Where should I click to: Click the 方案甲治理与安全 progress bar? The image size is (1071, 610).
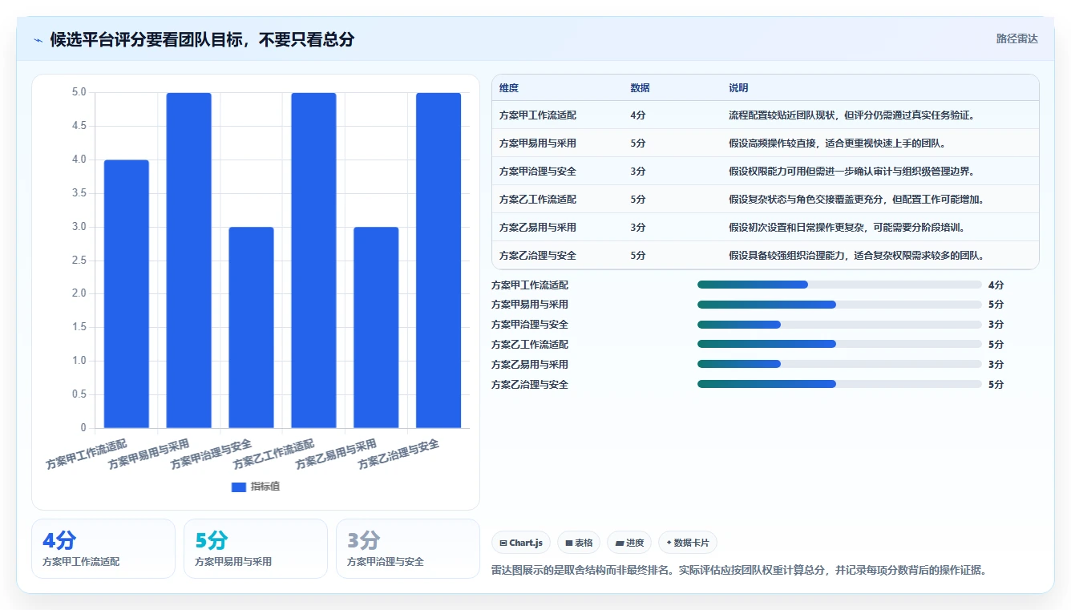839,325
